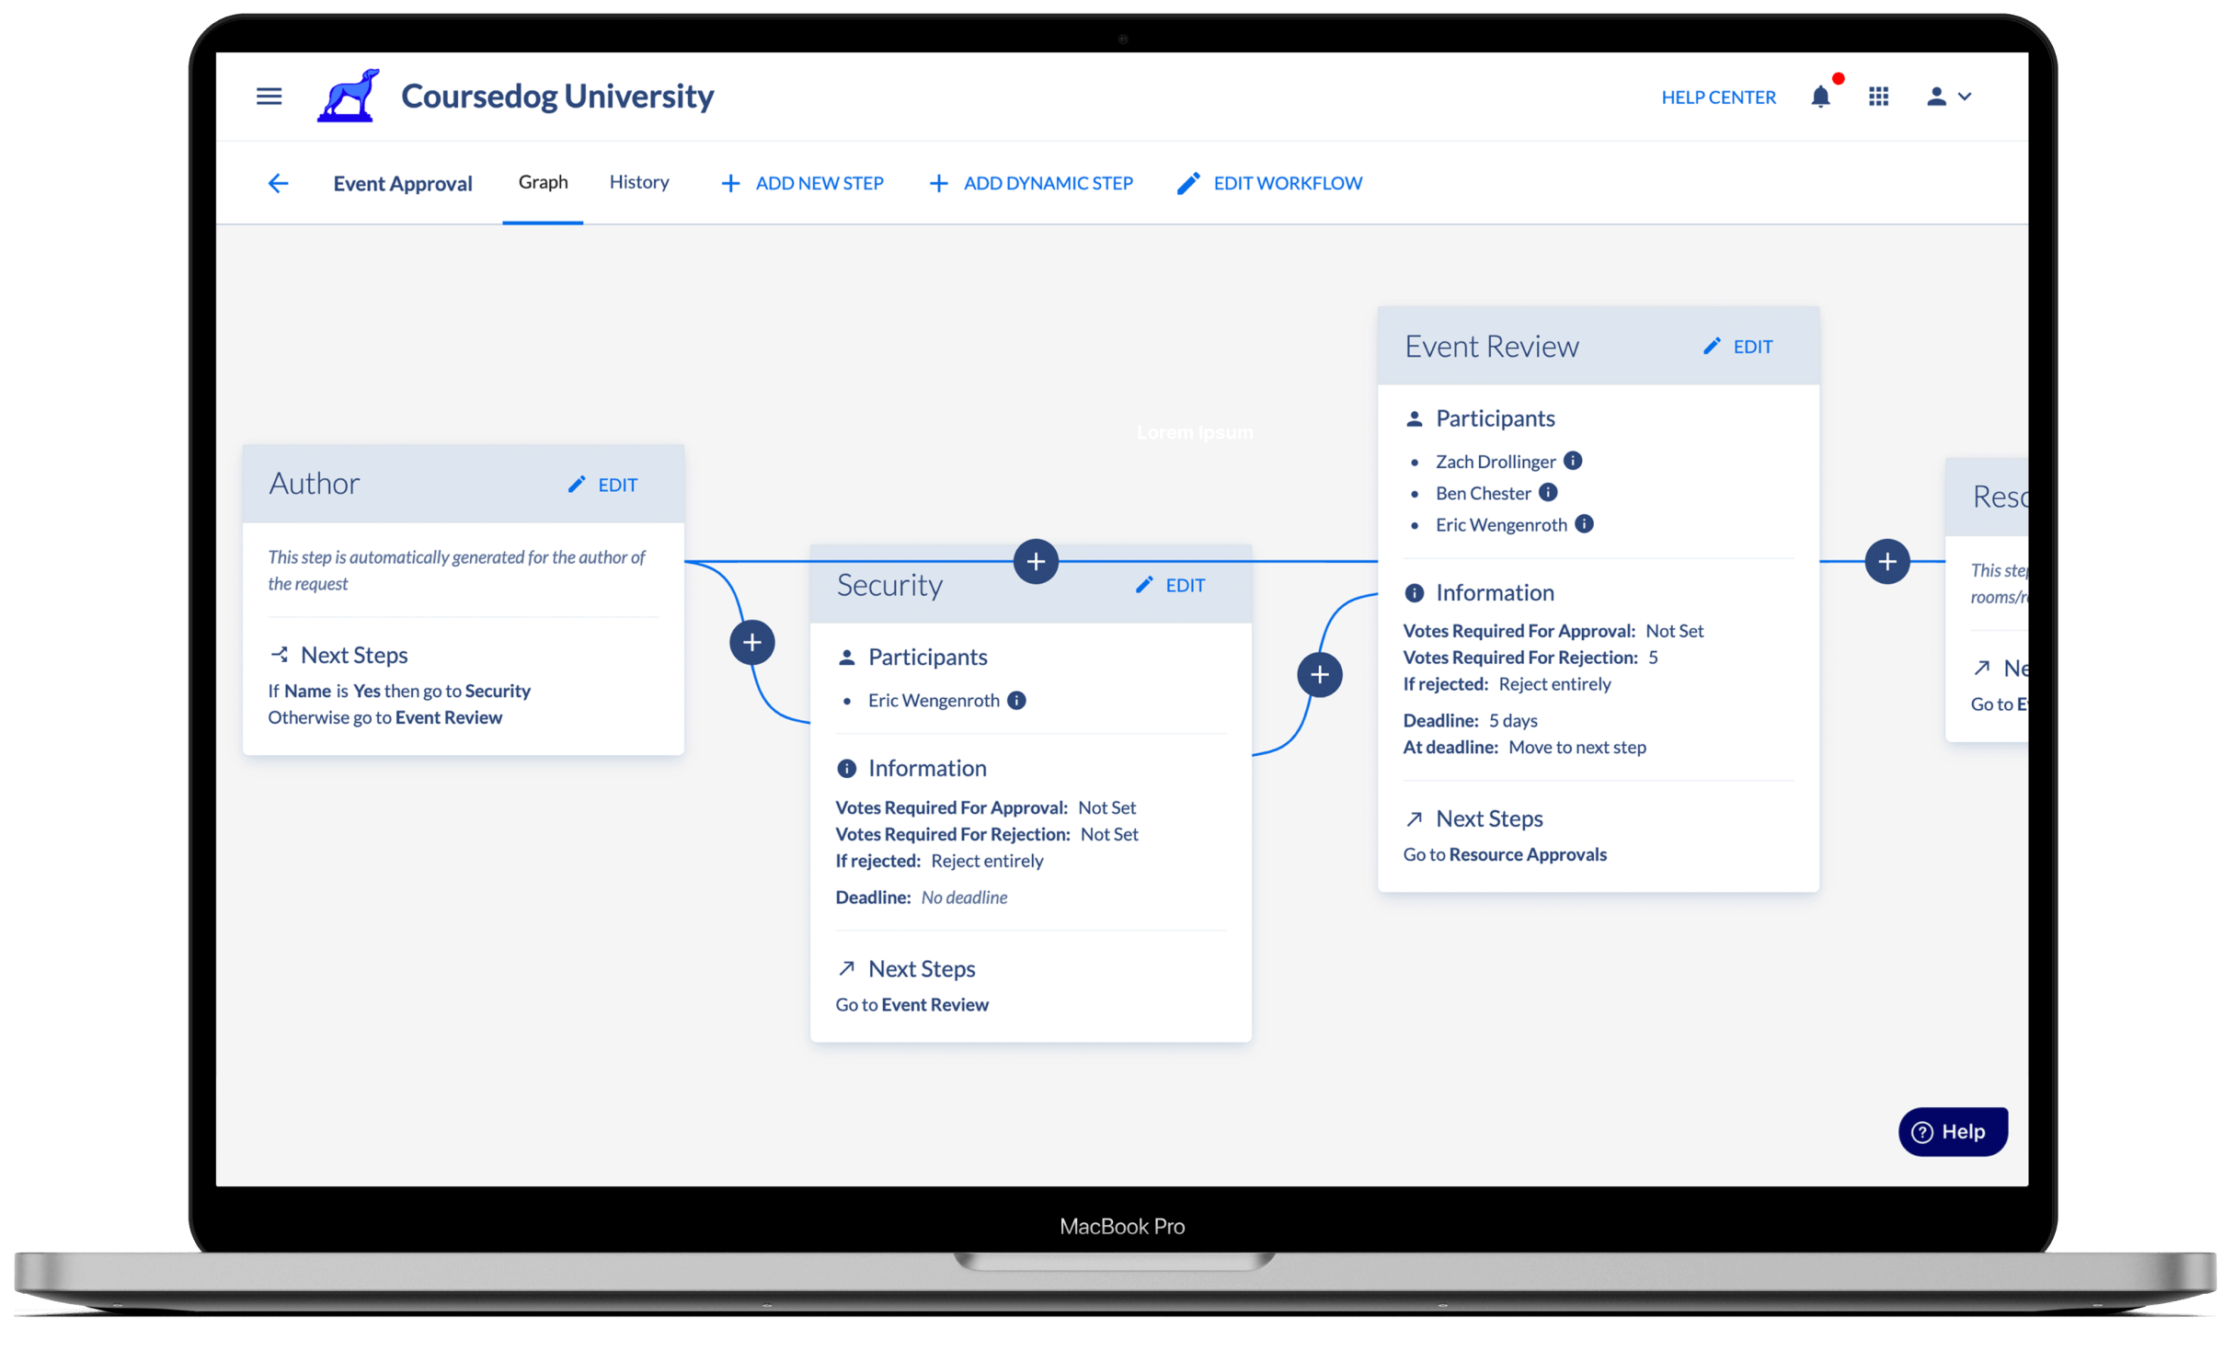Select the Graph tab

(543, 182)
